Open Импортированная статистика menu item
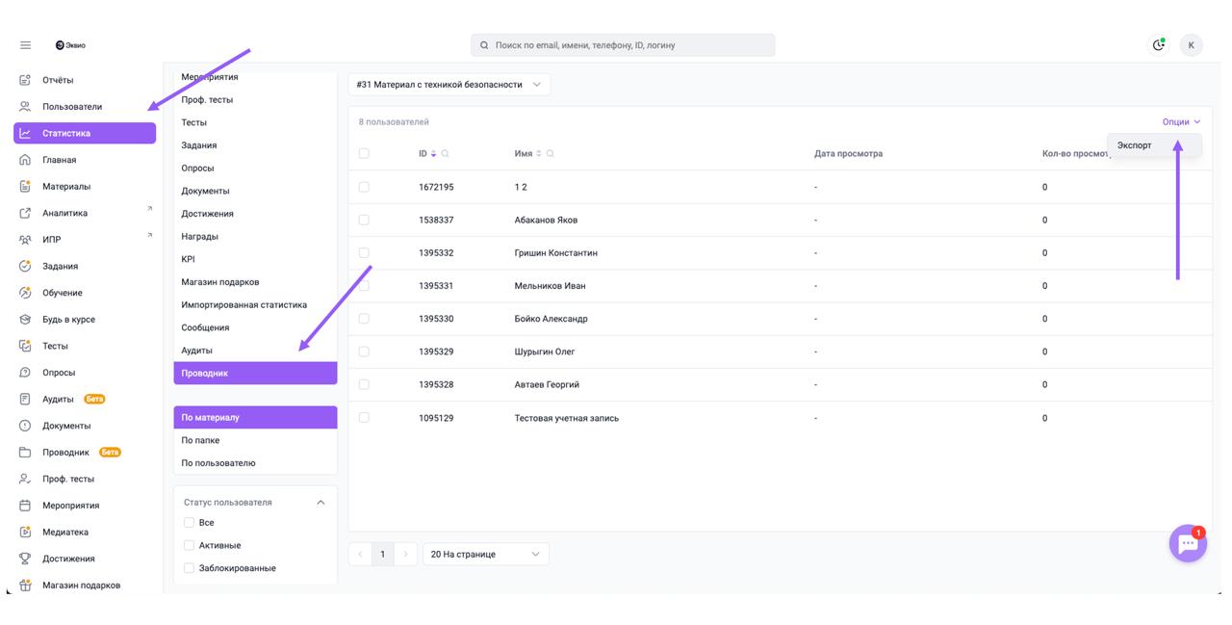The width and height of the screenshot is (1232, 625). [244, 304]
